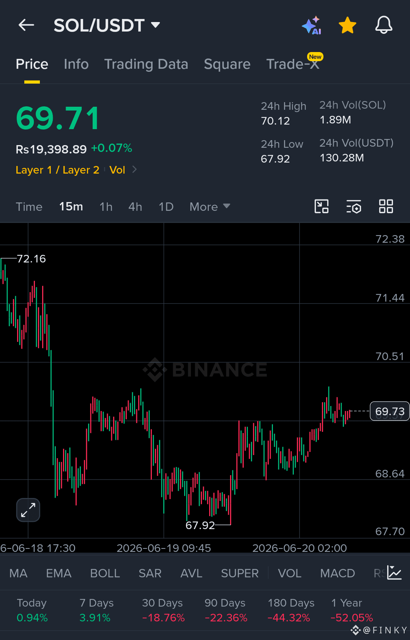Toggle the SUPER indicator
The image size is (410, 640).
pyautogui.click(x=240, y=573)
